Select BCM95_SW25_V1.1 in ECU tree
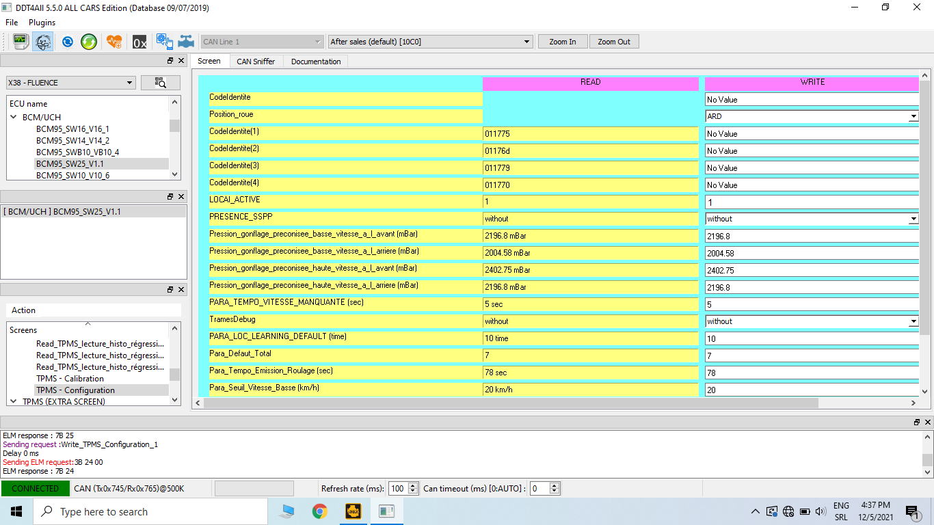934x525 pixels. [70, 163]
